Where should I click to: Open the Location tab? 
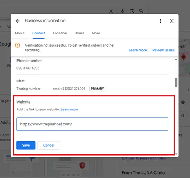pos(60,33)
